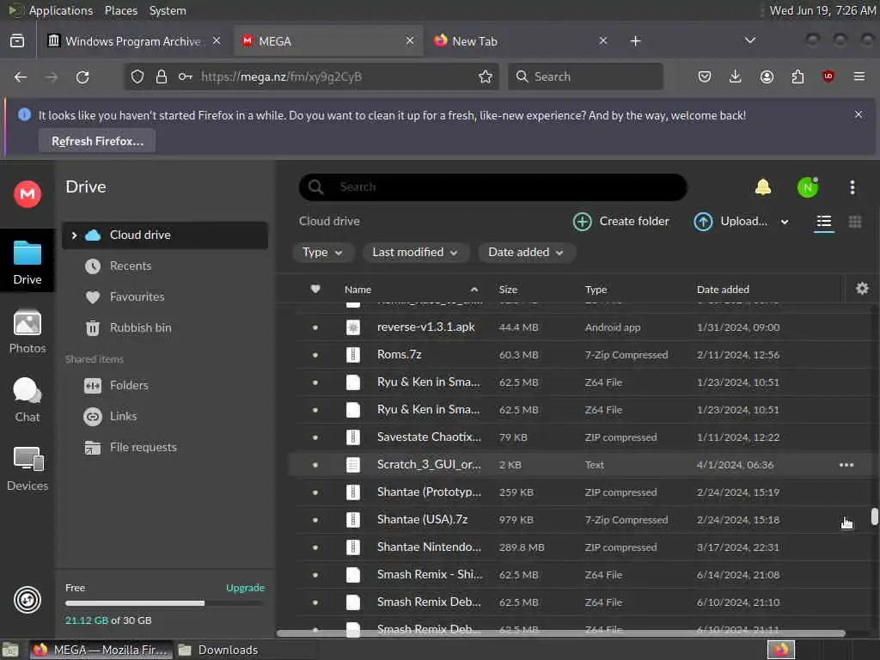This screenshot has height=660, width=880.
Task: Click the site padlock security icon
Action: click(162, 76)
